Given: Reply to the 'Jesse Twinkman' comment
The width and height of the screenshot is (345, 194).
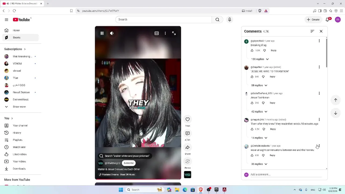Looking at the screenshot, I should [x=272, y=103].
